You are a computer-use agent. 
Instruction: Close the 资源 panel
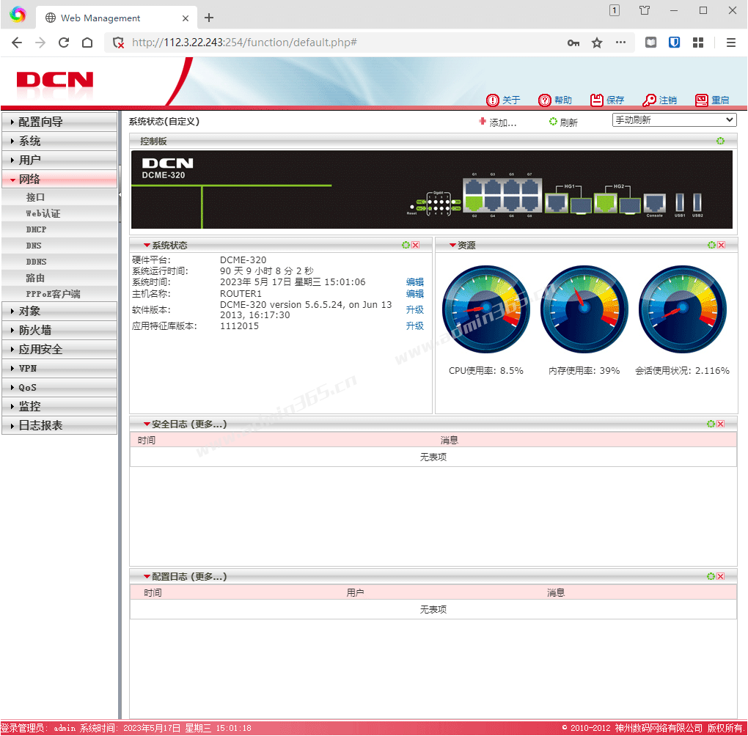722,245
